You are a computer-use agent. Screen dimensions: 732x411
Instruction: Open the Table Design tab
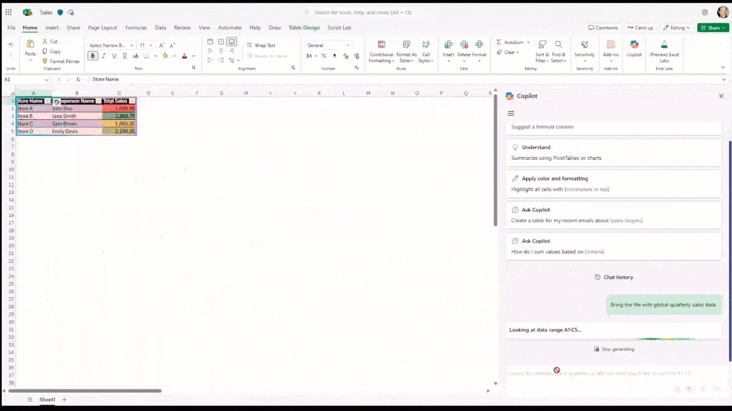click(x=304, y=27)
